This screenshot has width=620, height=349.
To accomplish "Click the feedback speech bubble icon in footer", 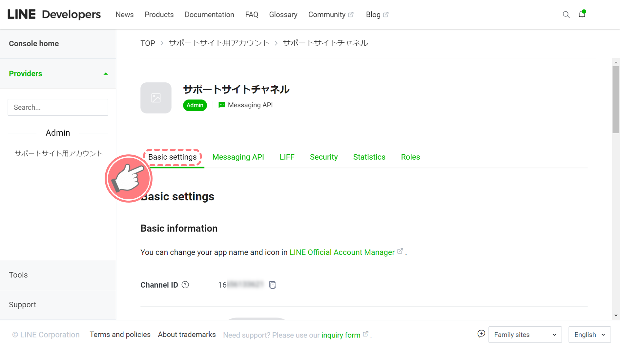I will point(481,334).
